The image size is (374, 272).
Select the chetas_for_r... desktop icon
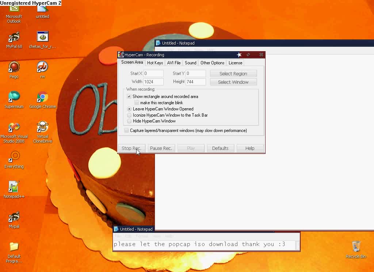pyautogui.click(x=42, y=40)
